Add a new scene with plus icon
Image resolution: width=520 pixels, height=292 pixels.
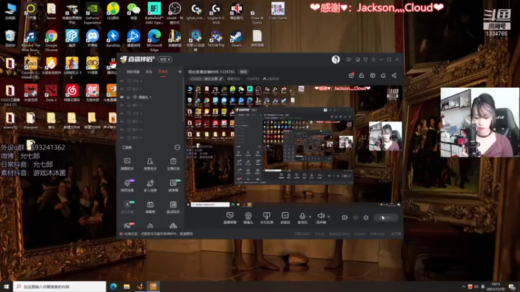tap(180, 71)
